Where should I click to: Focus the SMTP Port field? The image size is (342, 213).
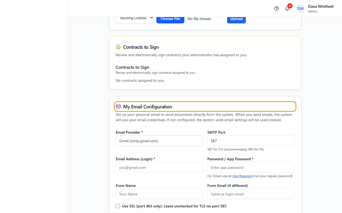[251, 141]
